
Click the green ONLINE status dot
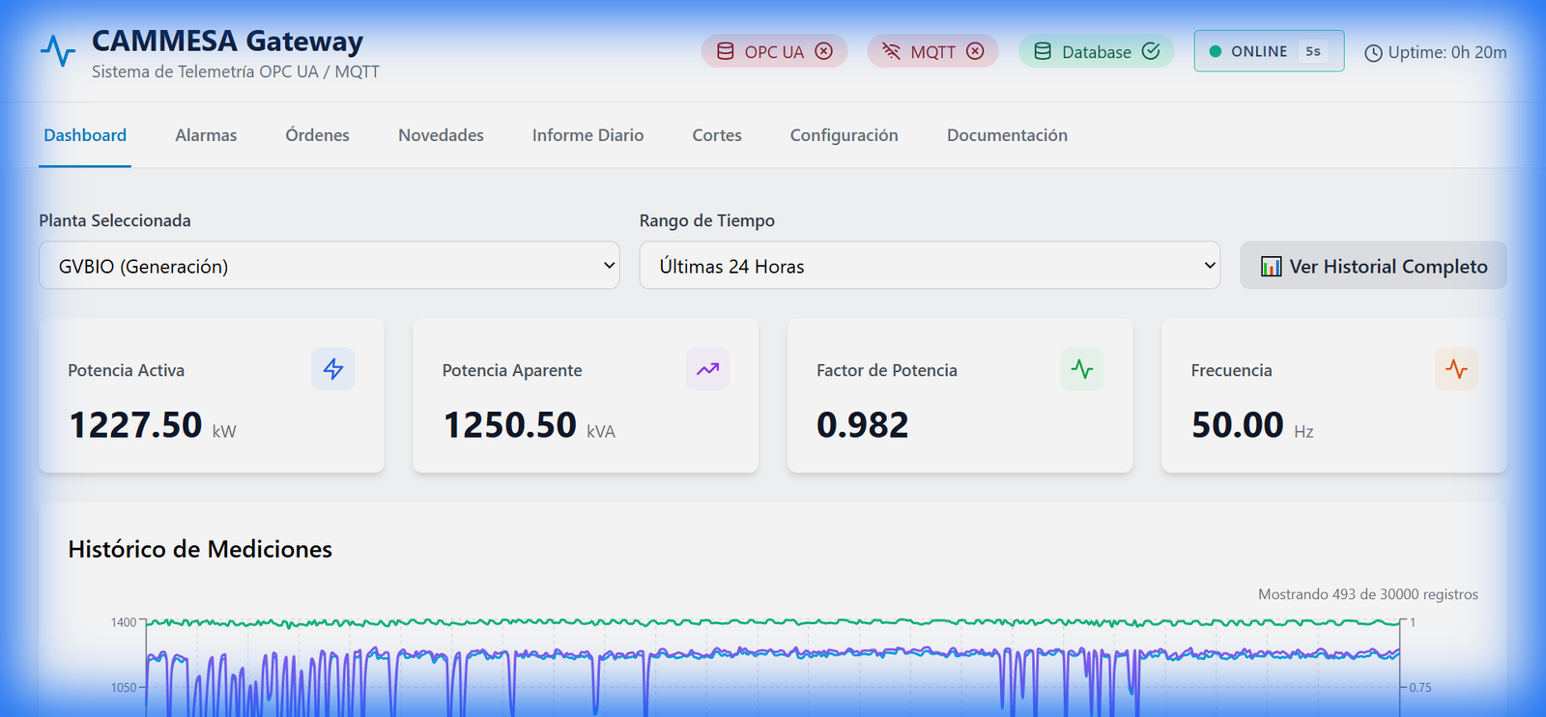[x=1216, y=51]
